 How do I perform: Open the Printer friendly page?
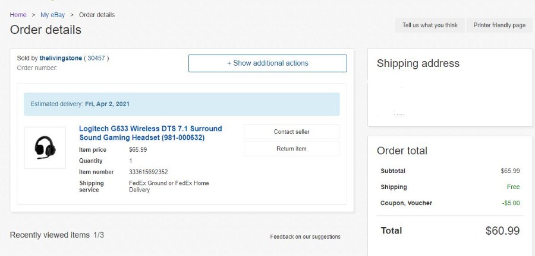tap(499, 25)
